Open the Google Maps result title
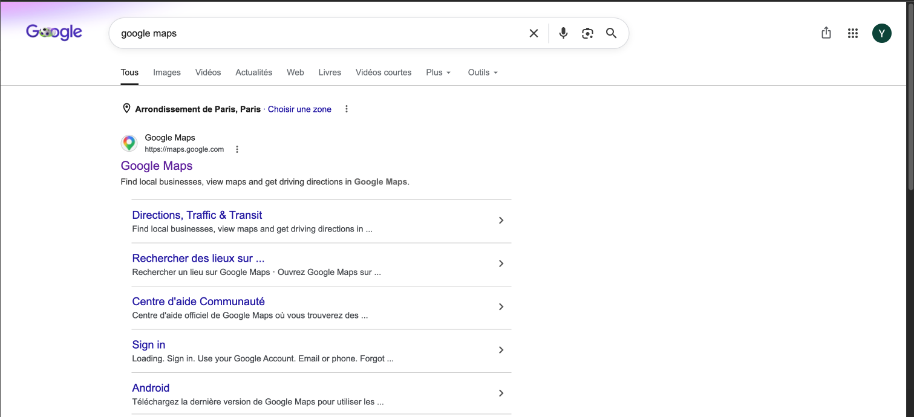The width and height of the screenshot is (914, 417). (157, 166)
